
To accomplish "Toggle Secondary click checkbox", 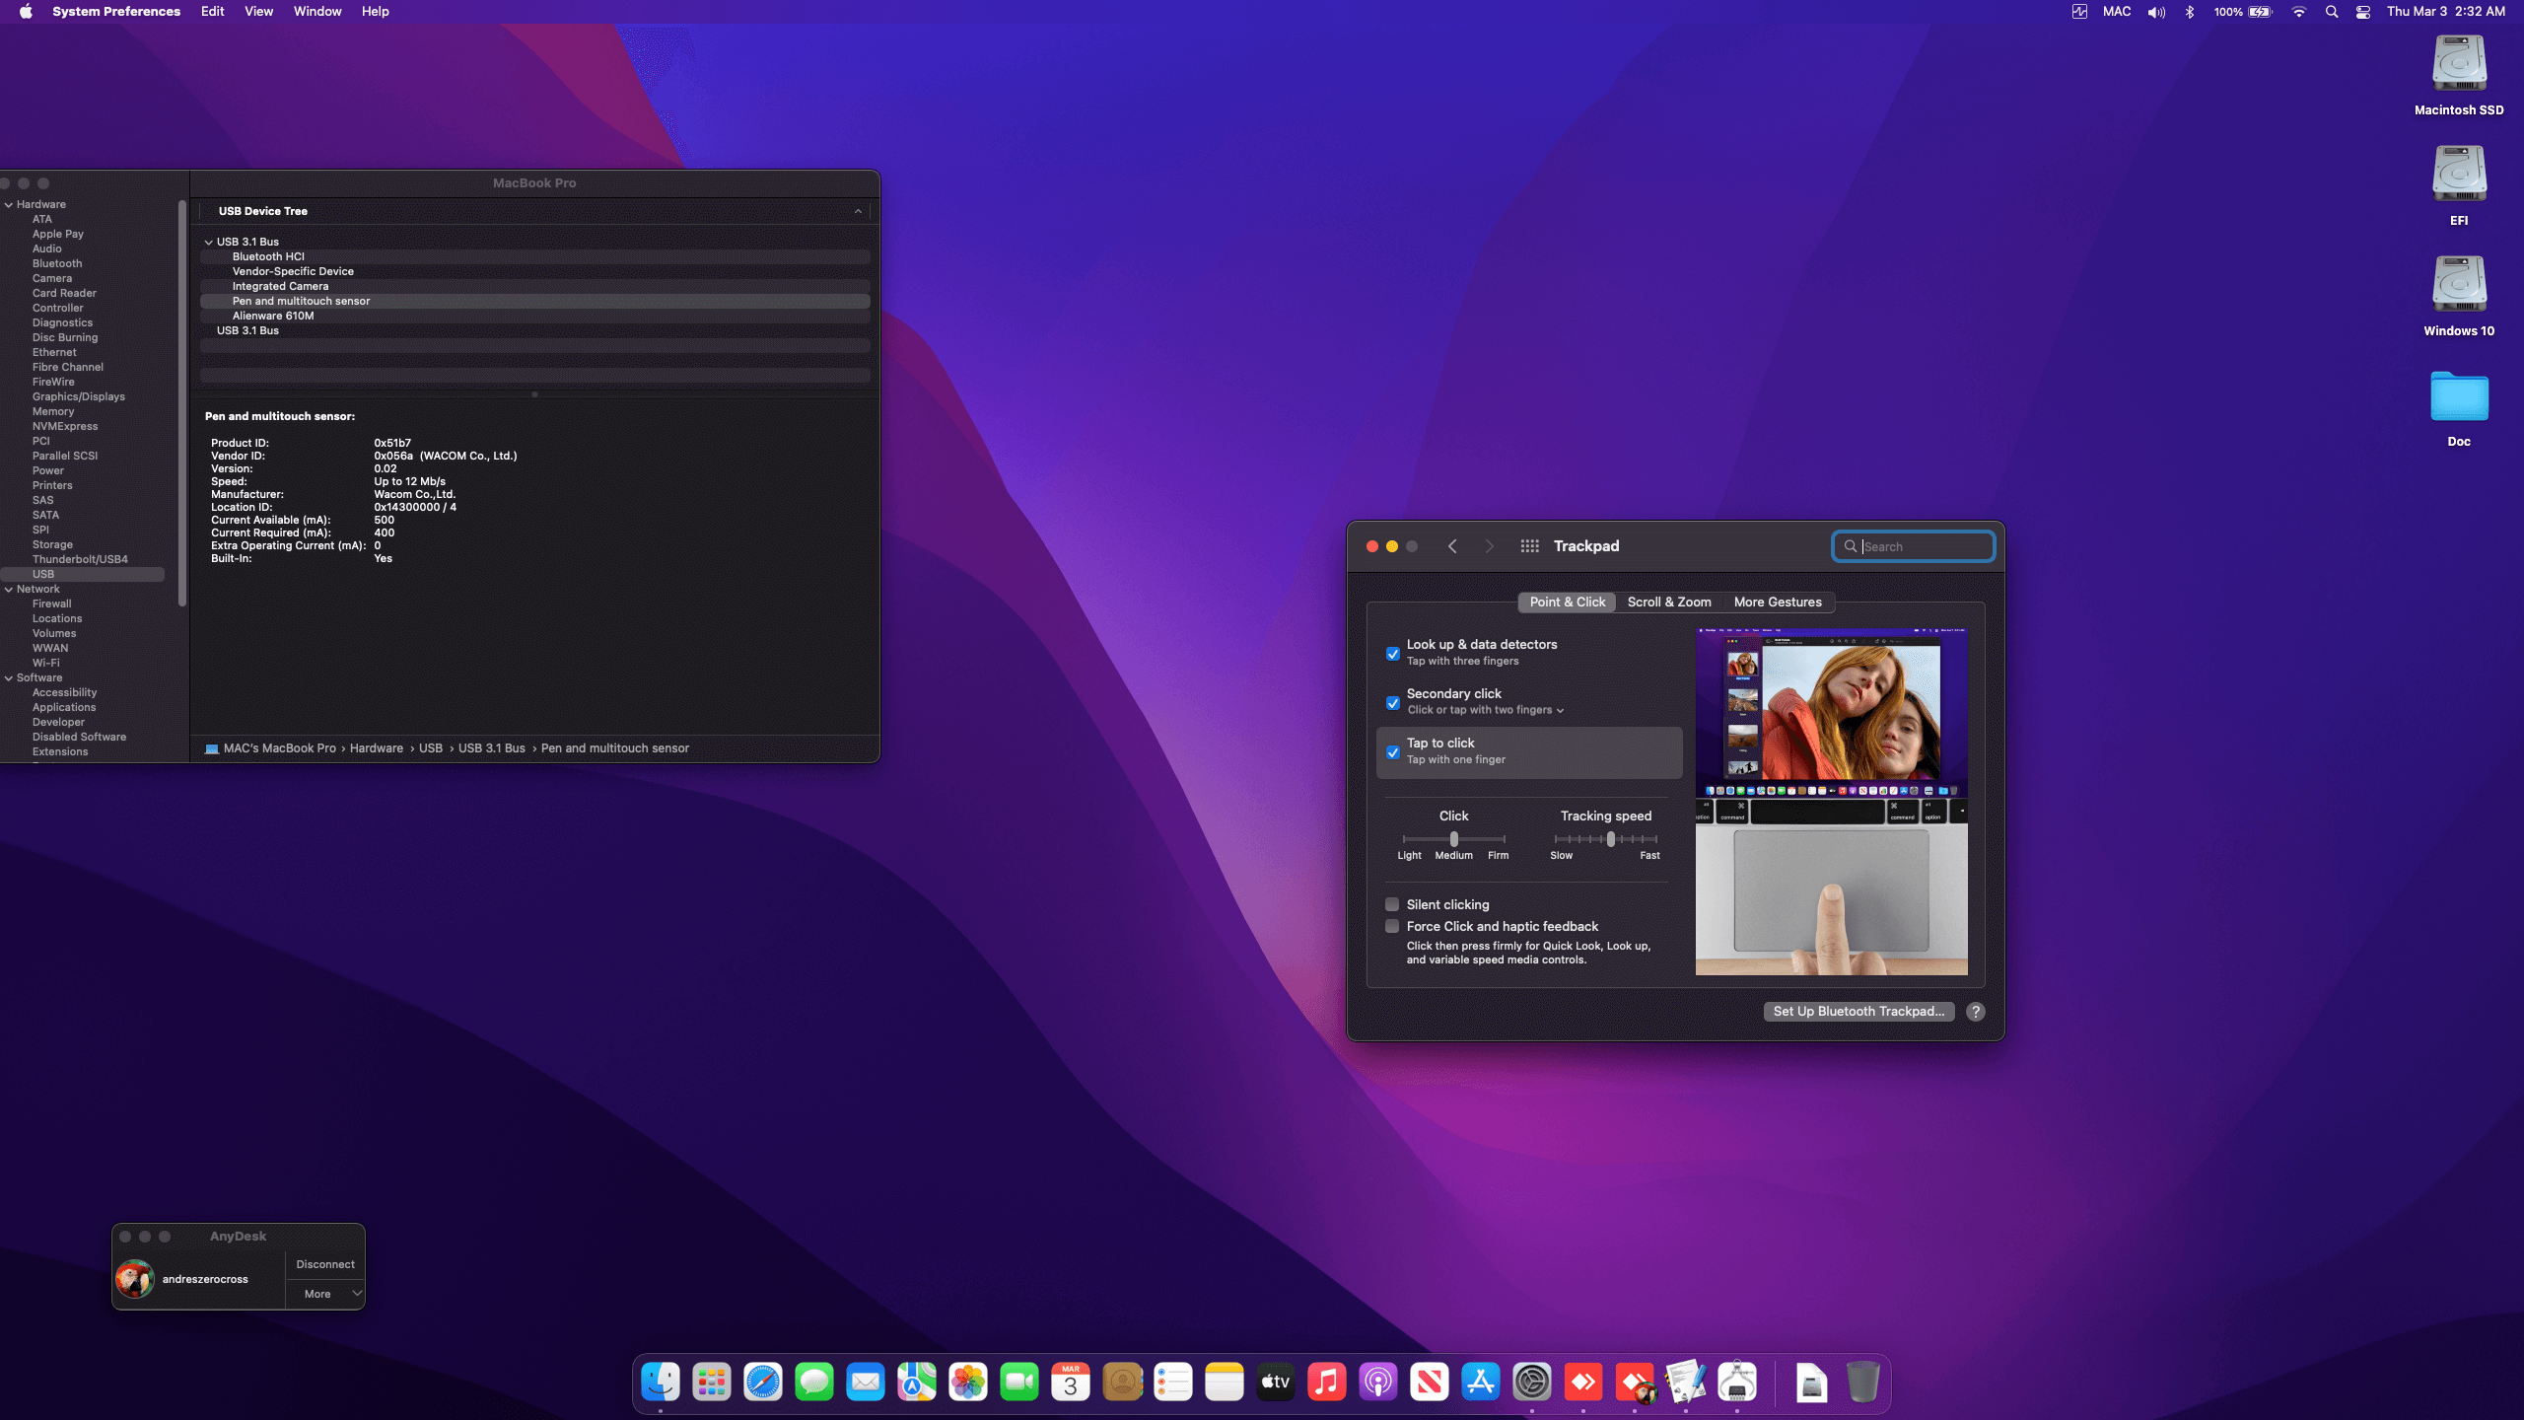I will tap(1393, 703).
